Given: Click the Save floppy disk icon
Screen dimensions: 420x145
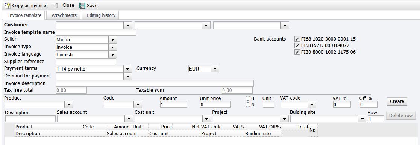Looking at the screenshot, I should (x=82, y=5).
